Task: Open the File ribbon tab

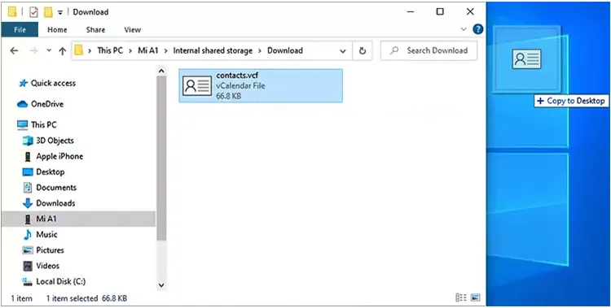Action: (20, 29)
